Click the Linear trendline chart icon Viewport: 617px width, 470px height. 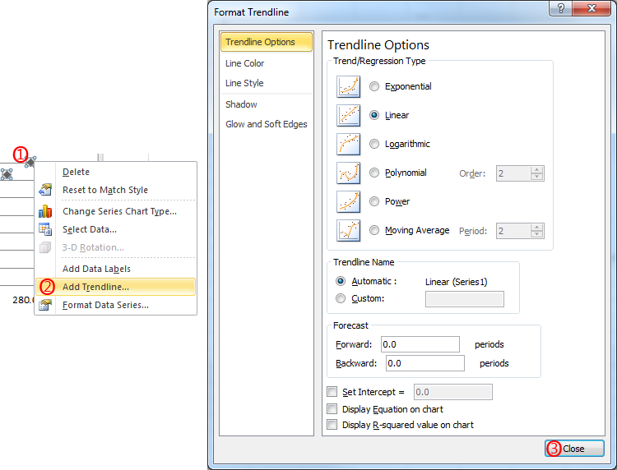click(x=348, y=115)
